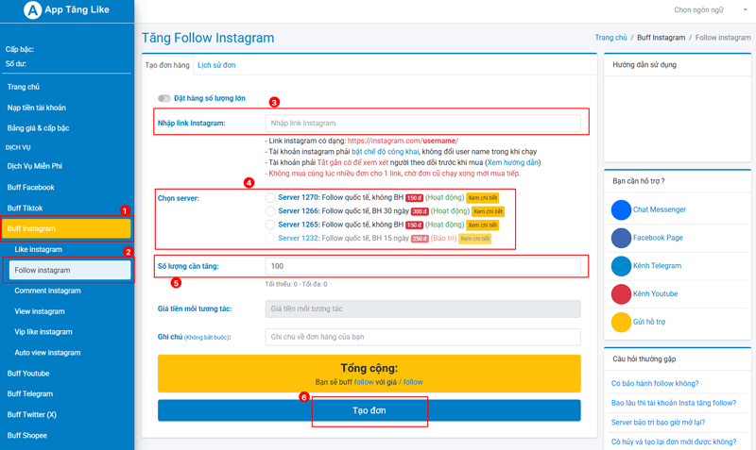Click the Tạo đơn button
Screen dimensions: 756x450
(x=369, y=410)
